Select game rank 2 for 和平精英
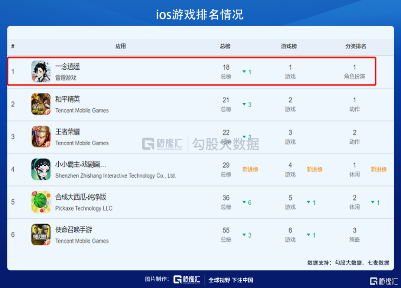401x288 pixels. pyautogui.click(x=290, y=100)
